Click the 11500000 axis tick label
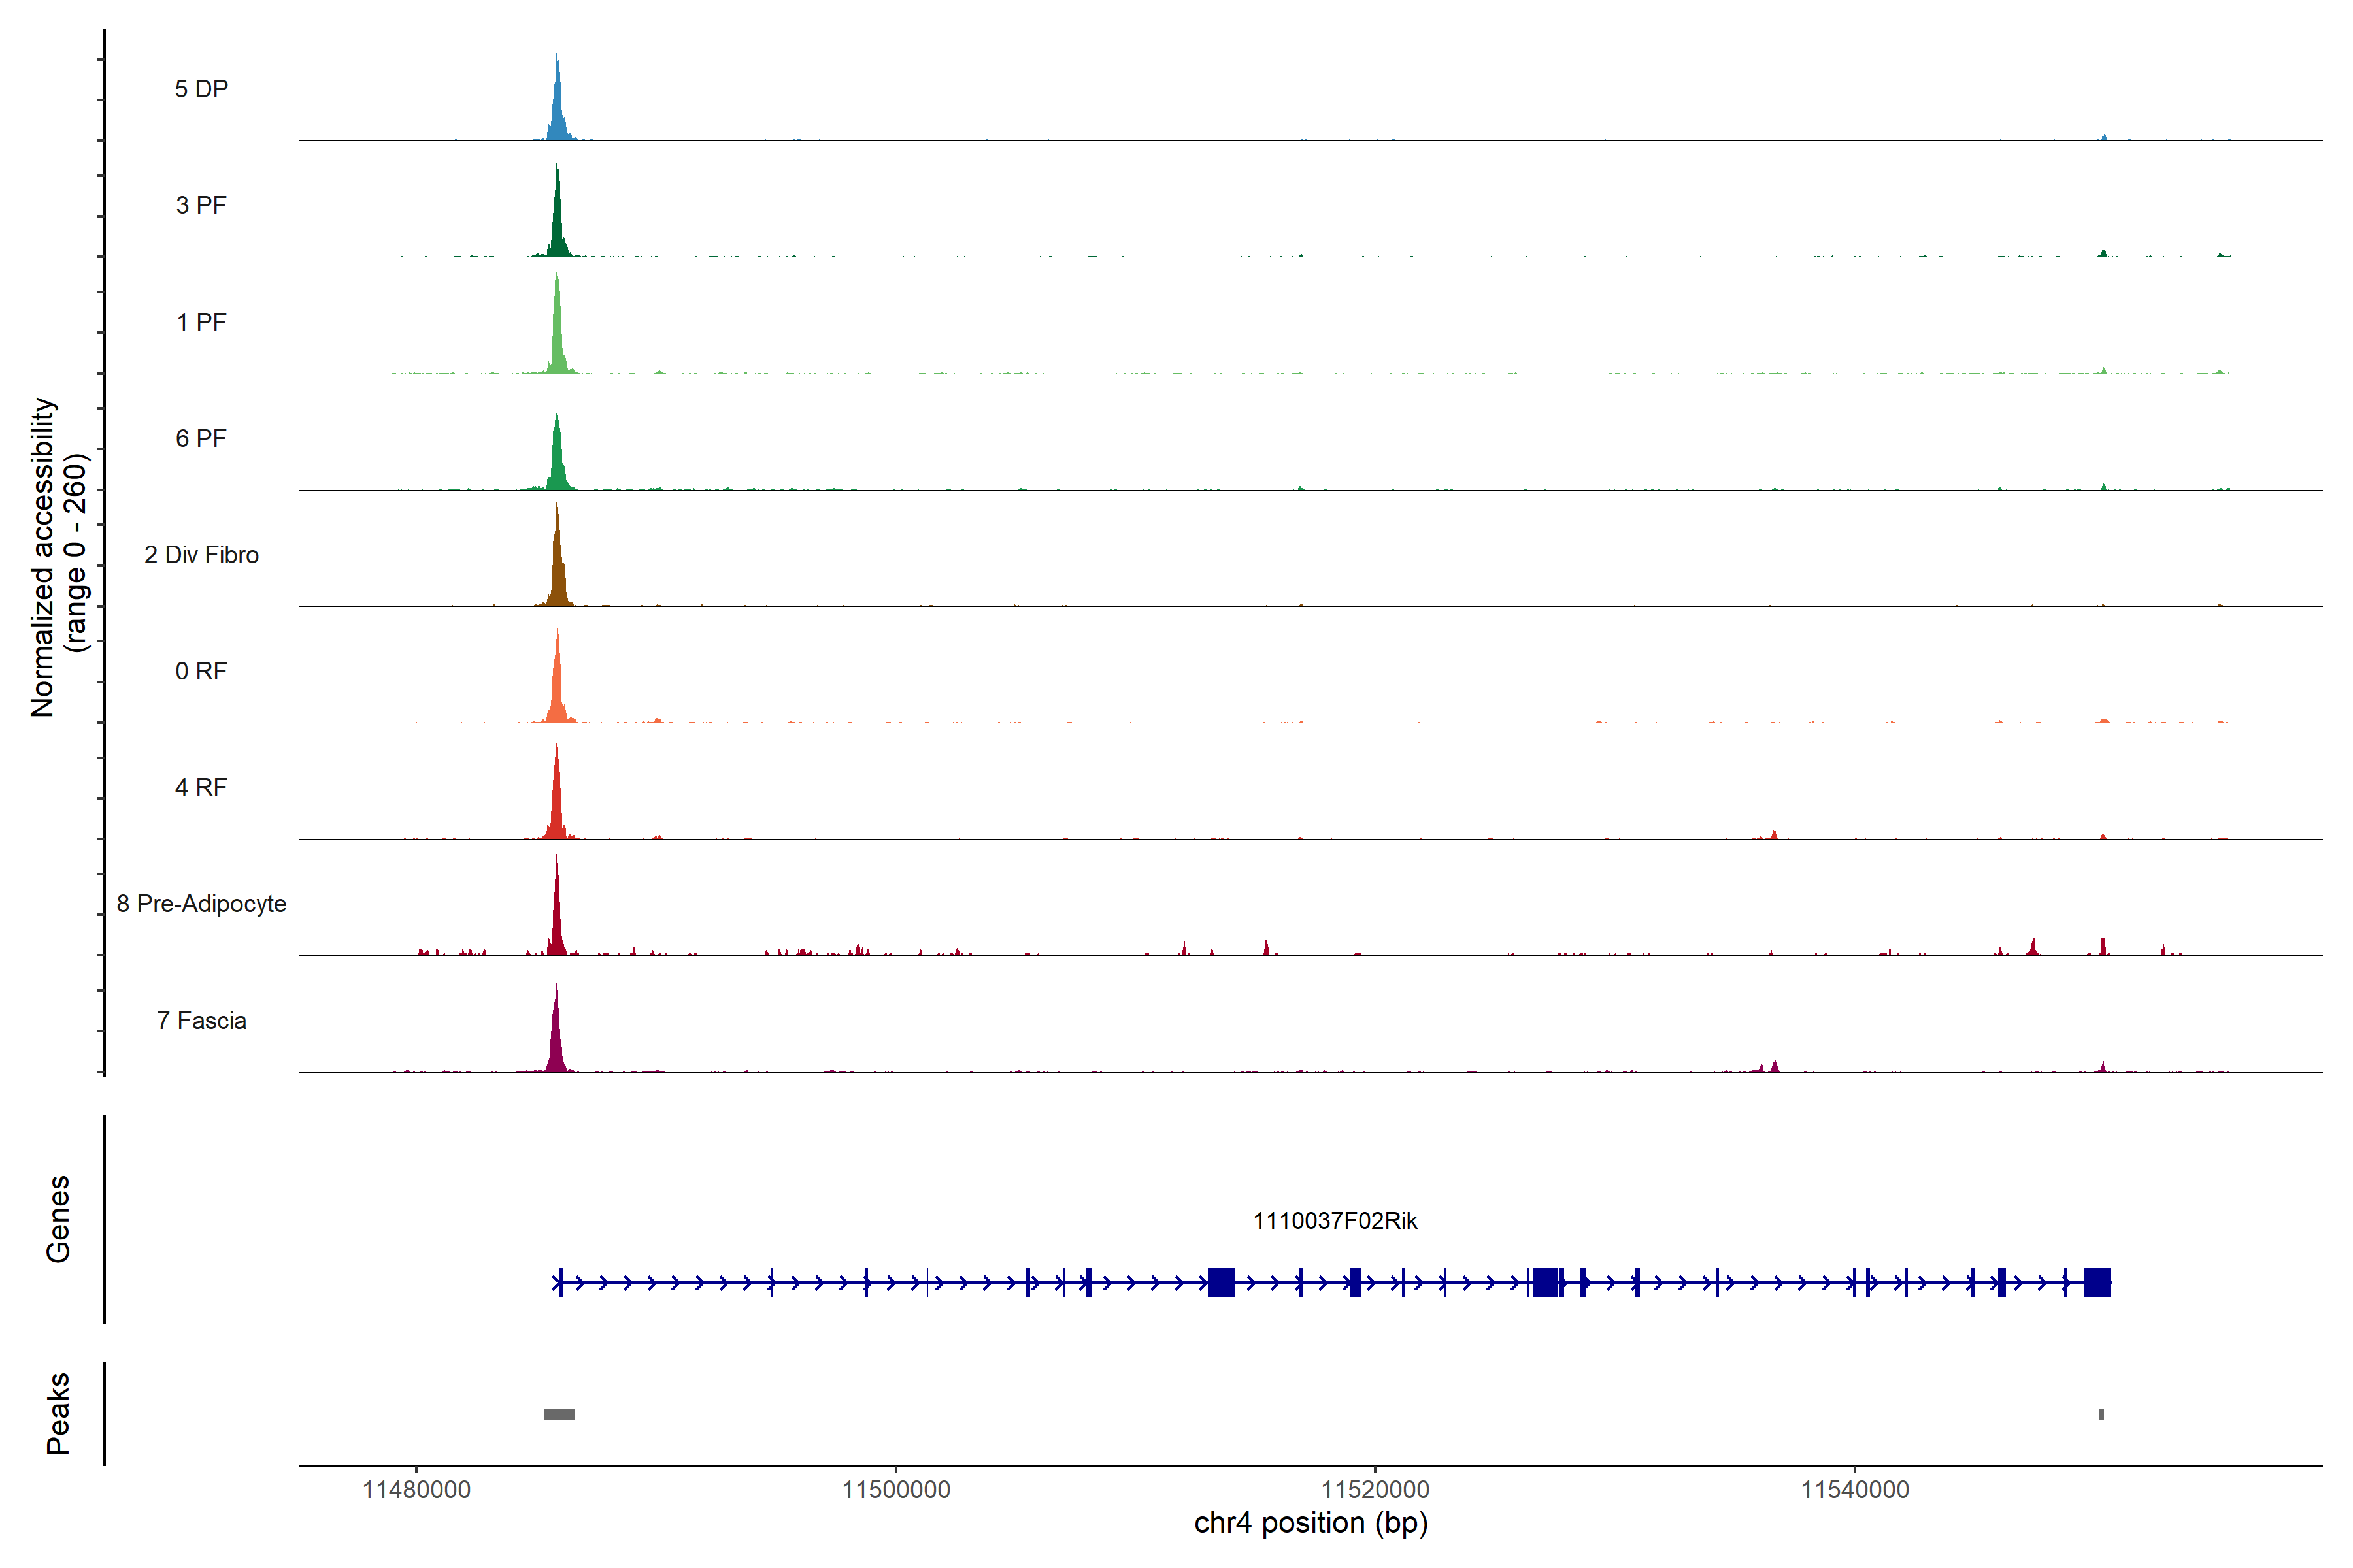The image size is (2353, 1568). 895,1490
